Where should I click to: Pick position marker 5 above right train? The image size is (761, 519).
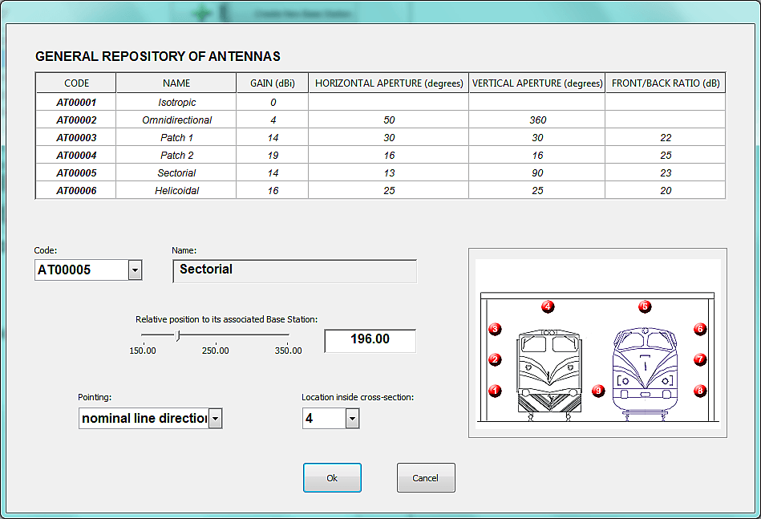click(x=644, y=306)
